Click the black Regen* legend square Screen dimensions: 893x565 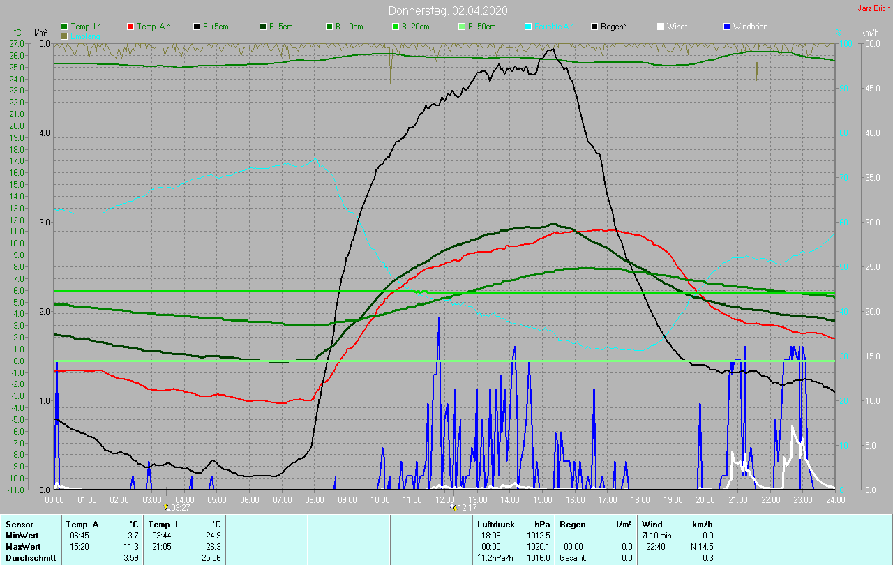594,27
